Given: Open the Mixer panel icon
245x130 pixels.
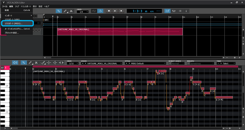Looking at the screenshot, I should (x=174, y=11).
